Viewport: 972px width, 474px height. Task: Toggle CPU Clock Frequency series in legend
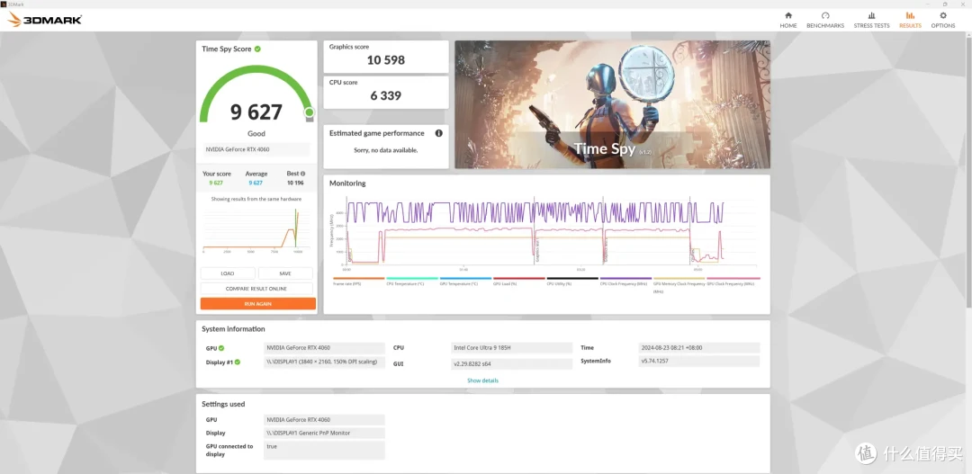click(x=625, y=282)
